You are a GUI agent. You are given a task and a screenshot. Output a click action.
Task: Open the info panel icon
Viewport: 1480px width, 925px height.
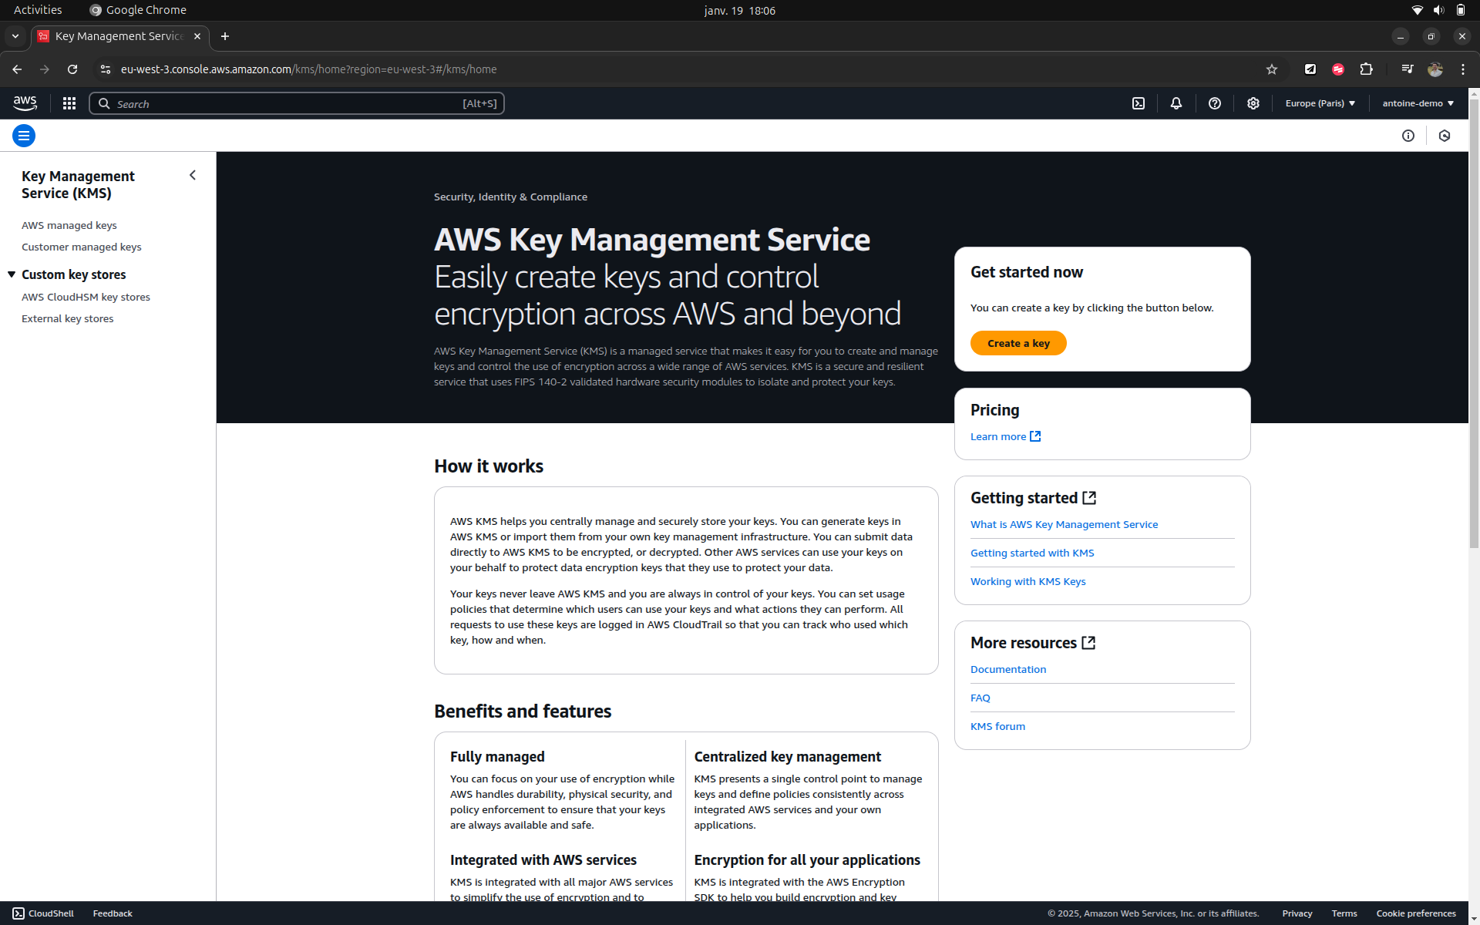[x=1408, y=136]
